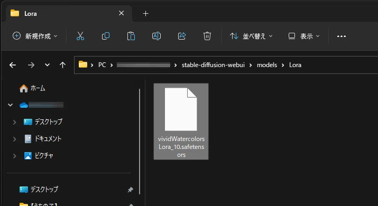The height and width of the screenshot is (206, 378).
Task: Open the See more three-dots menu
Action: click(x=342, y=36)
